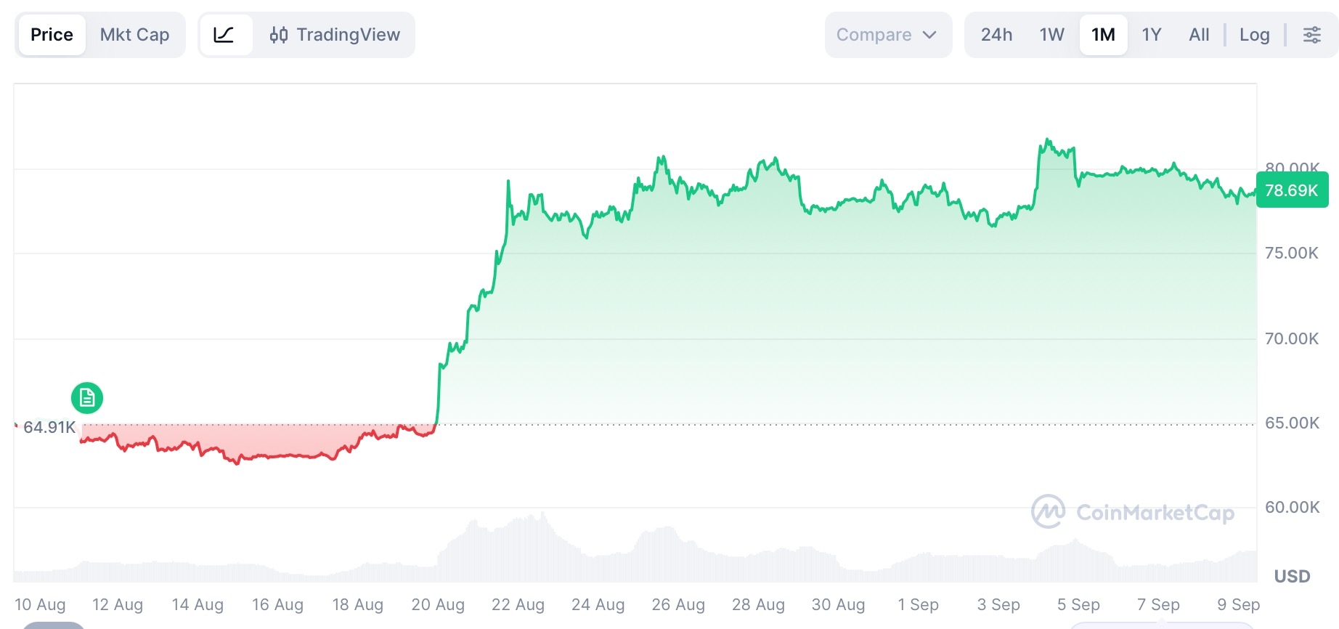Image resolution: width=1339 pixels, height=629 pixels.
Task: Switch to the Mkt Cap tab
Action: point(134,35)
